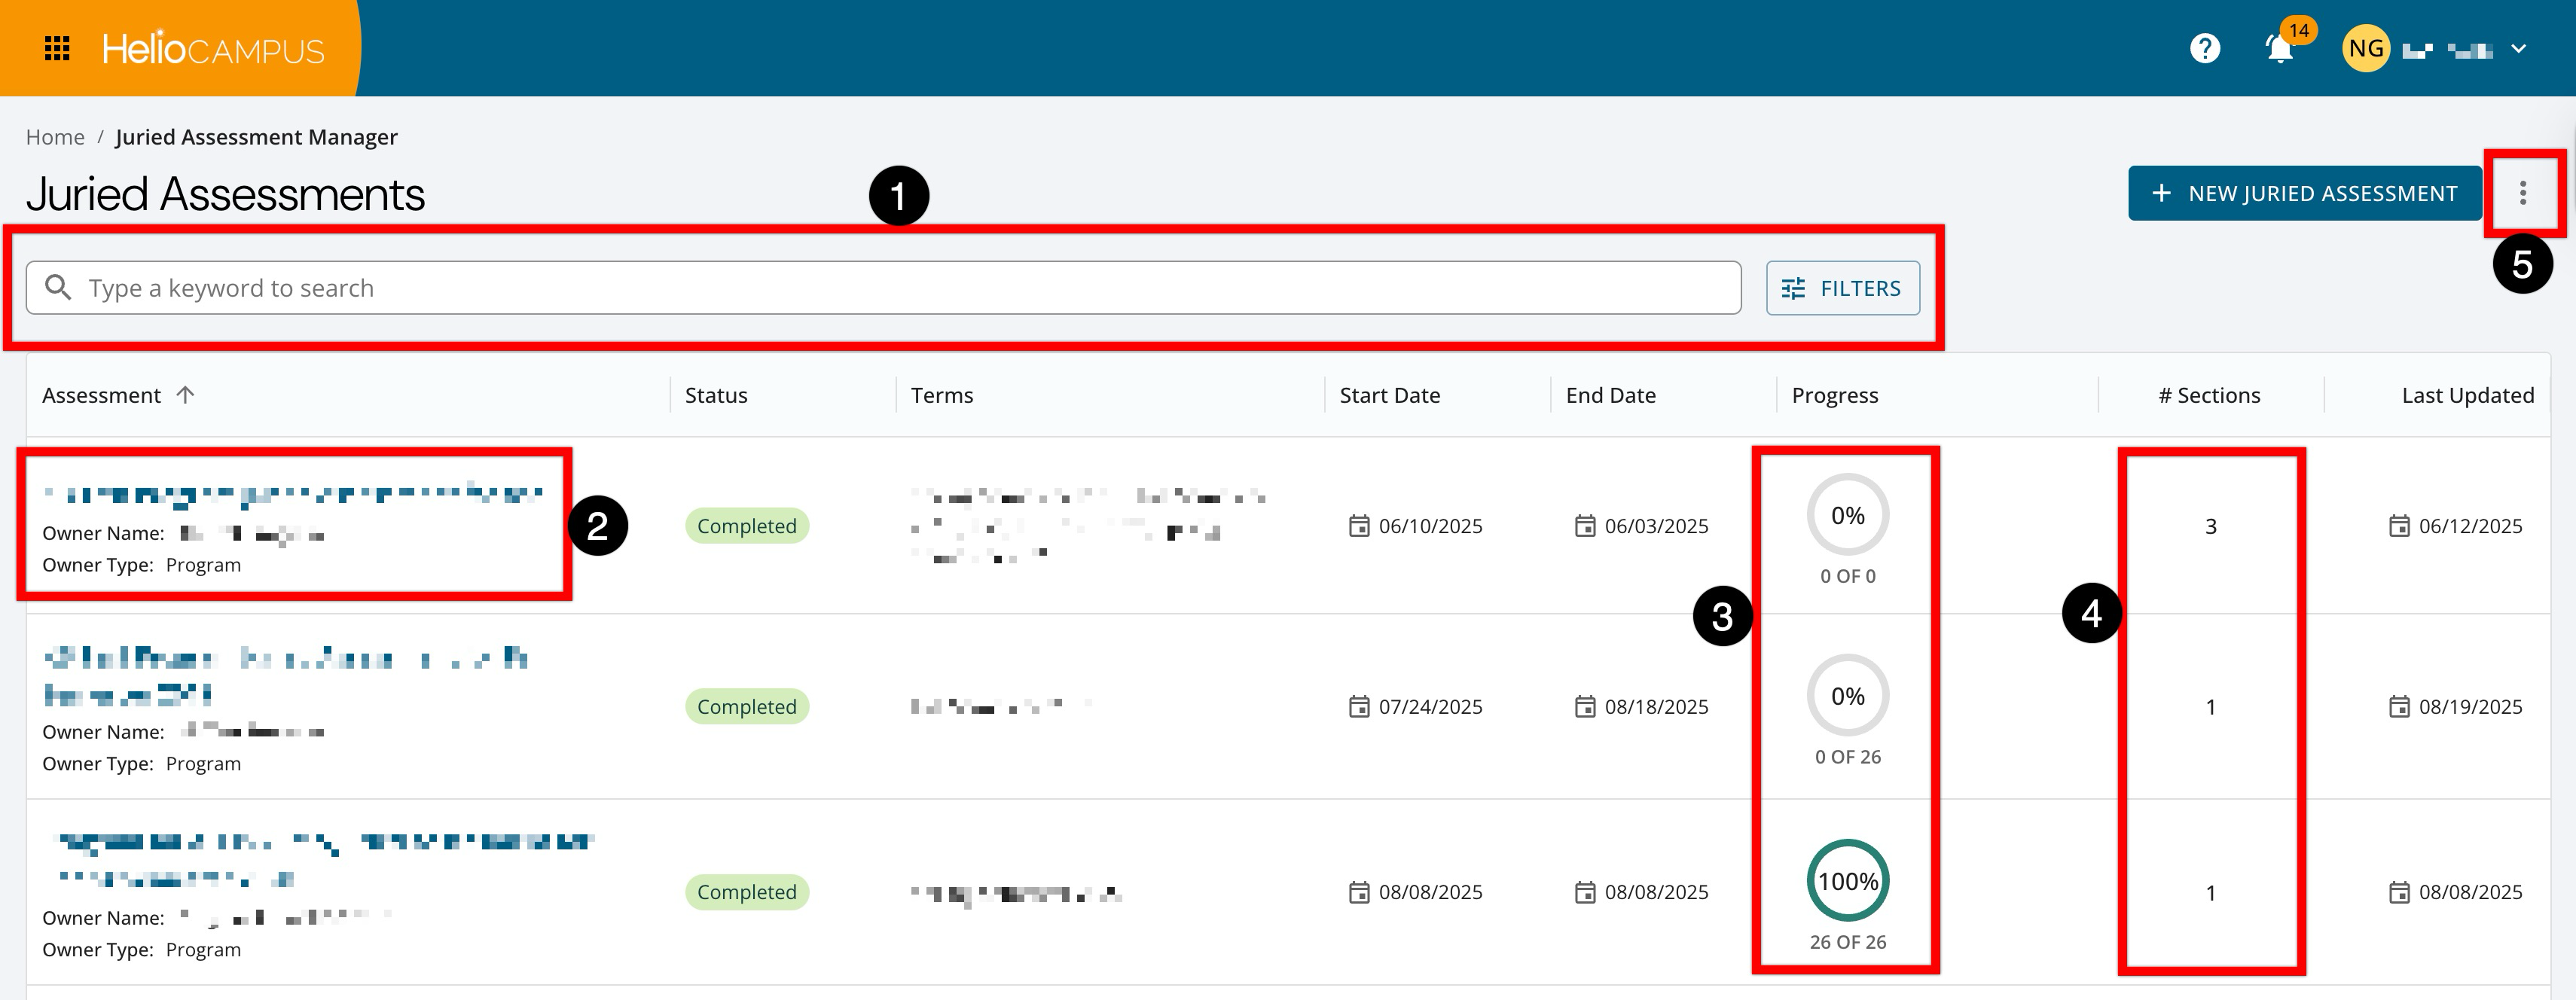The width and height of the screenshot is (2576, 1000).
Task: Click the keyword search field
Action: tap(883, 288)
